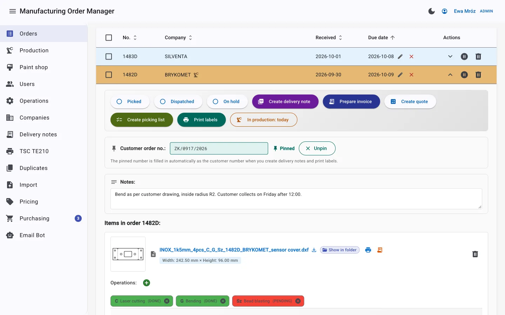Pause order 1483D

464,56
